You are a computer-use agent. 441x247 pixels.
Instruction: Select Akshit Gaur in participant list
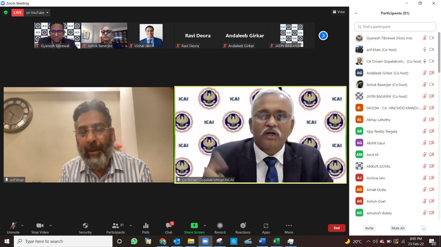click(x=395, y=143)
